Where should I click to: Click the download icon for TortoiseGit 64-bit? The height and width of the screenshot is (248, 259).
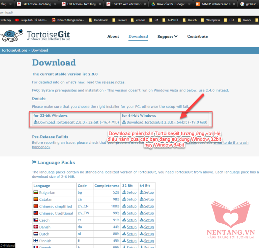coord(124,122)
